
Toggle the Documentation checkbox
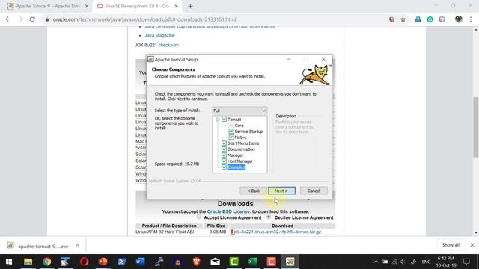coord(224,149)
